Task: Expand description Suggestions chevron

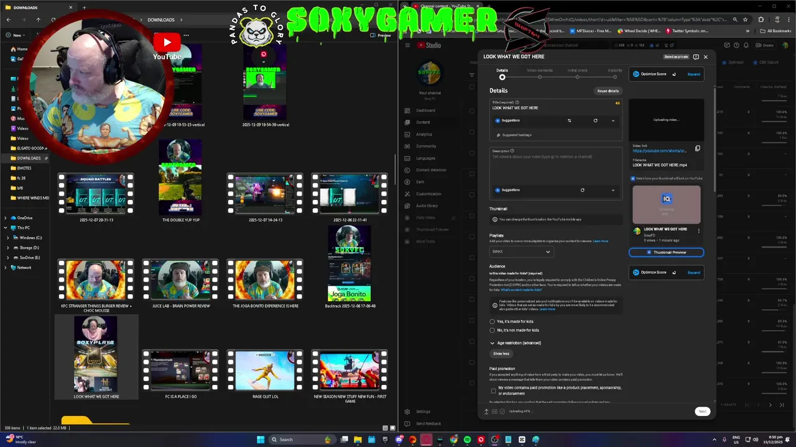Action: (x=613, y=190)
